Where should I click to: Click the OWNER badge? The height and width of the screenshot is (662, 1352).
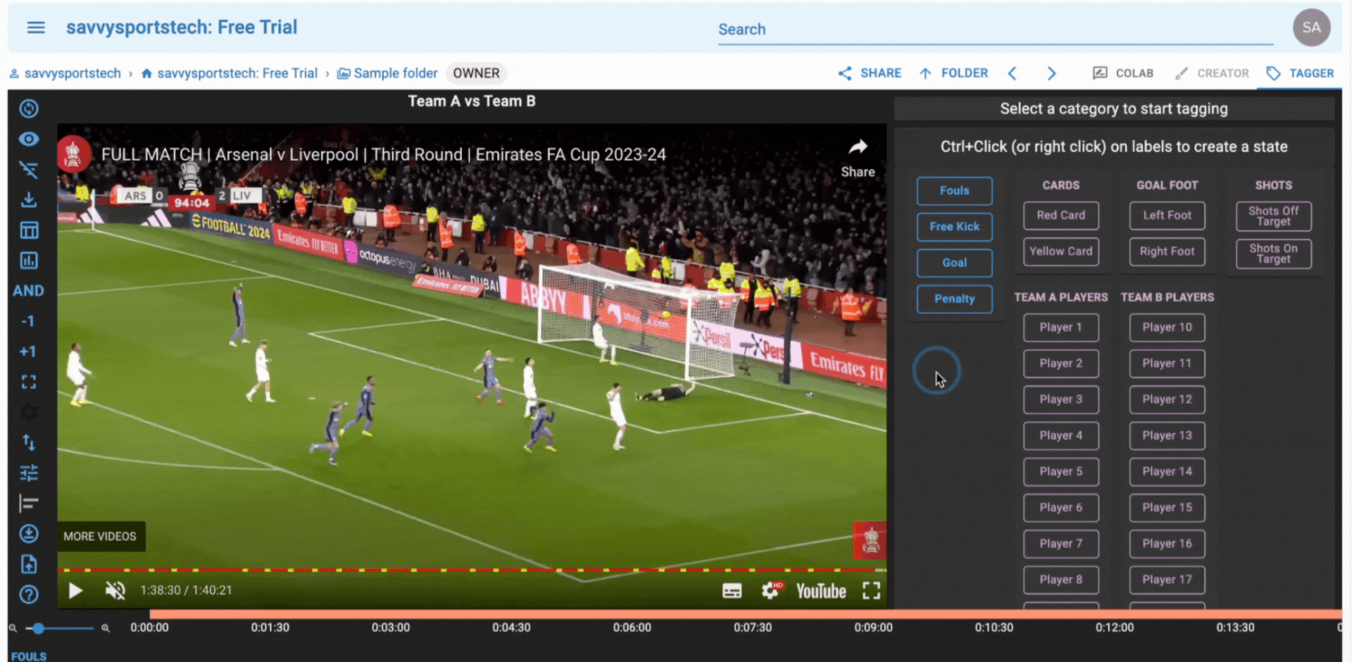[477, 73]
